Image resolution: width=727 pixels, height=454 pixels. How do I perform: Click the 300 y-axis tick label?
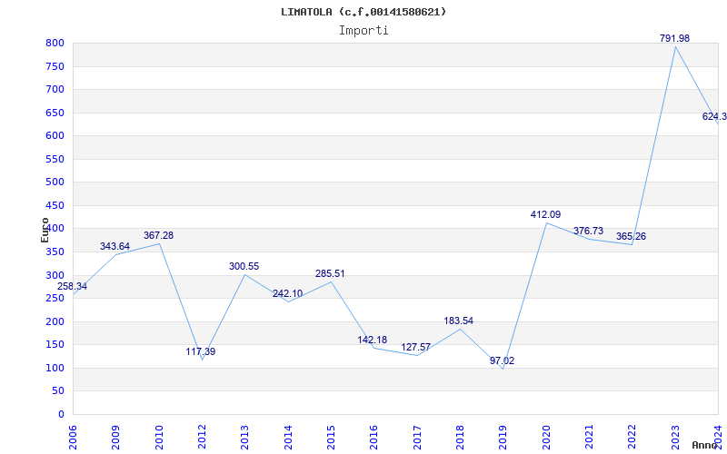55,276
